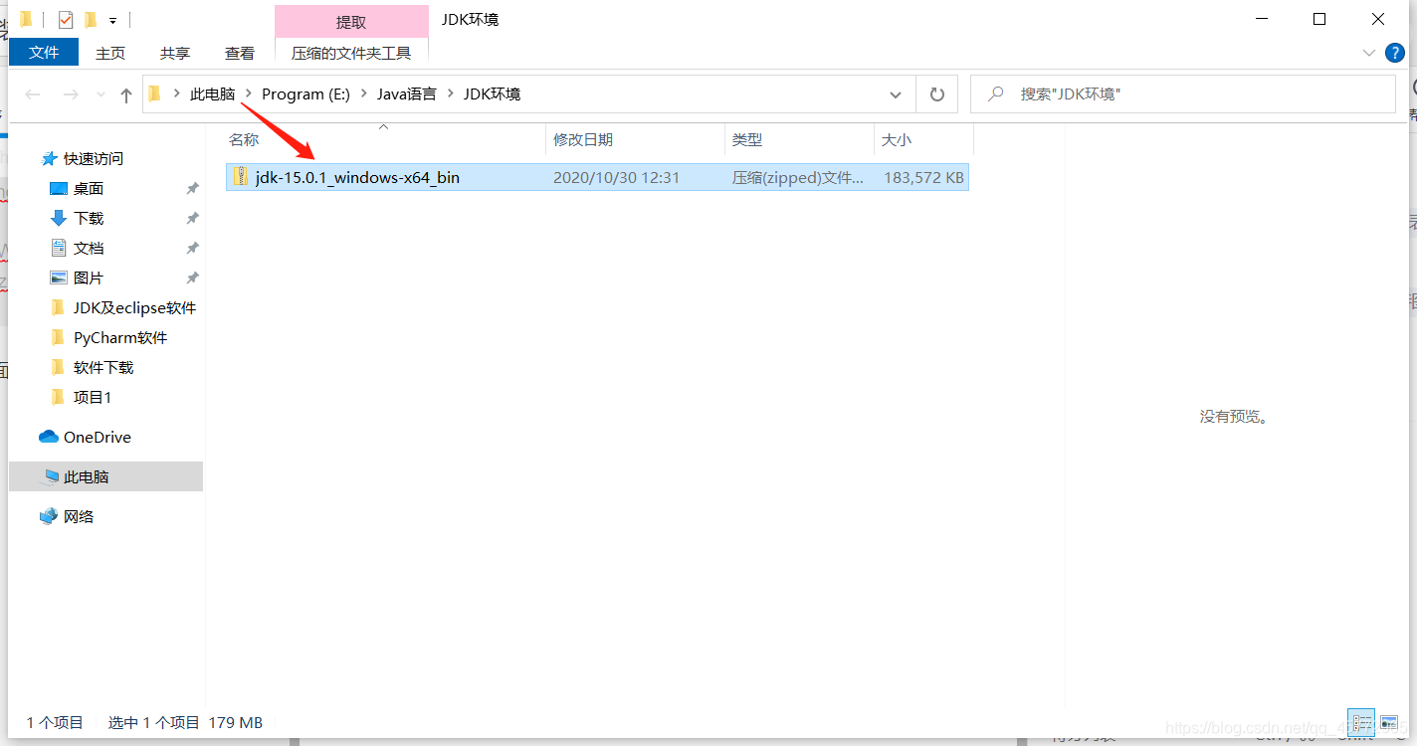Expand the chevron after Java语言 breadcrumb
Image resolution: width=1417 pixels, height=746 pixels.
[450, 94]
